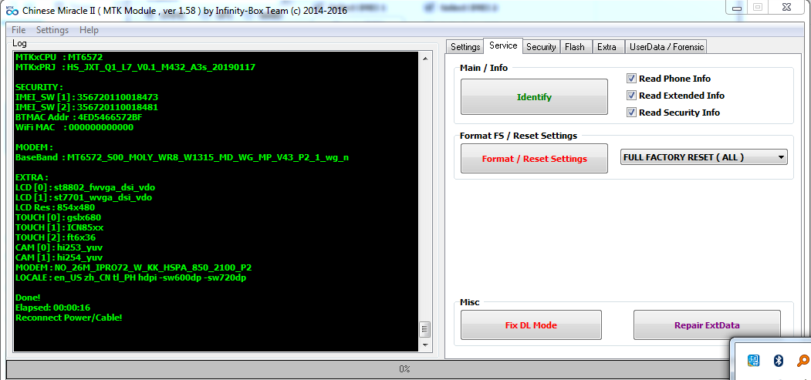Click the TOUCH [2] : ft6x36 line
The height and width of the screenshot is (380, 811).
coord(56,237)
